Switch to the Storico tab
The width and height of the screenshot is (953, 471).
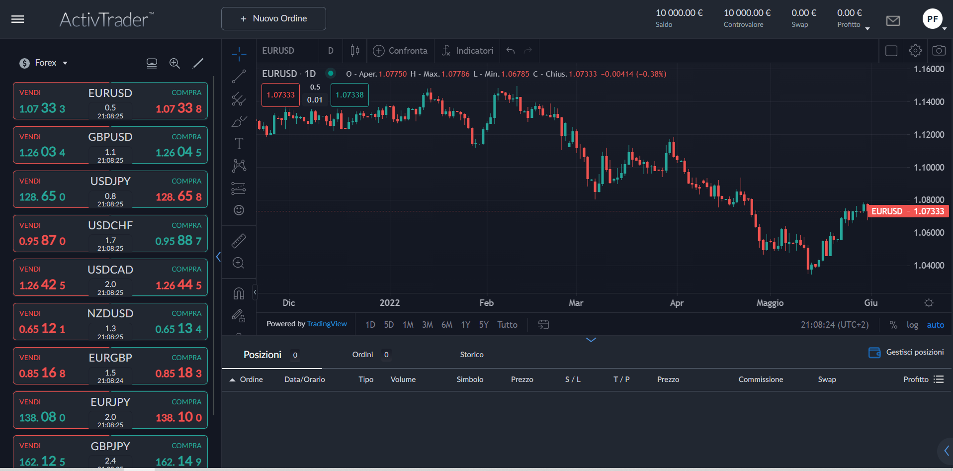[x=472, y=355]
